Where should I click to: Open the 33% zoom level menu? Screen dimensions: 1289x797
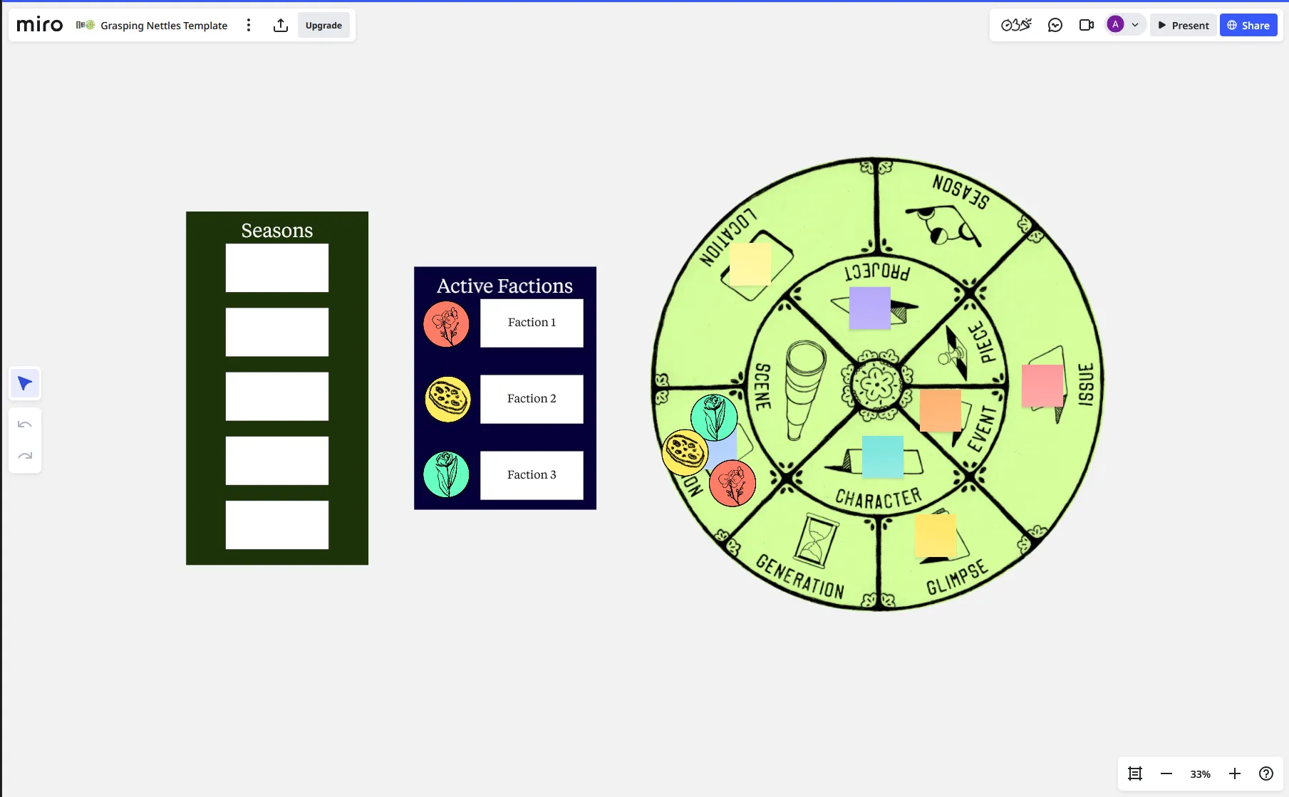[1201, 774]
